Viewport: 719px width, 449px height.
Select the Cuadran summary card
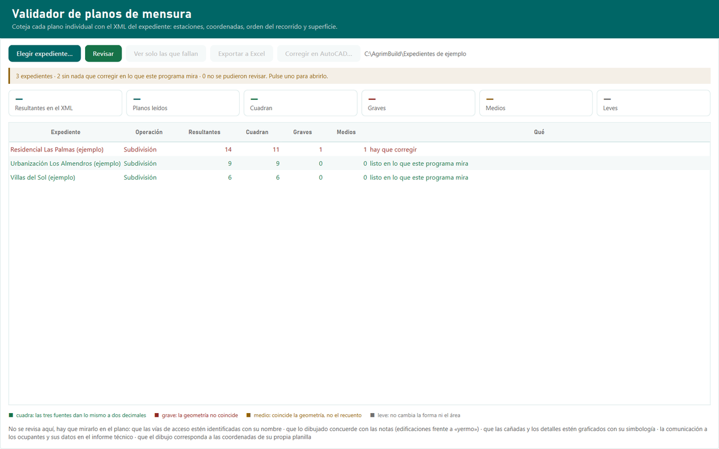[x=300, y=103]
